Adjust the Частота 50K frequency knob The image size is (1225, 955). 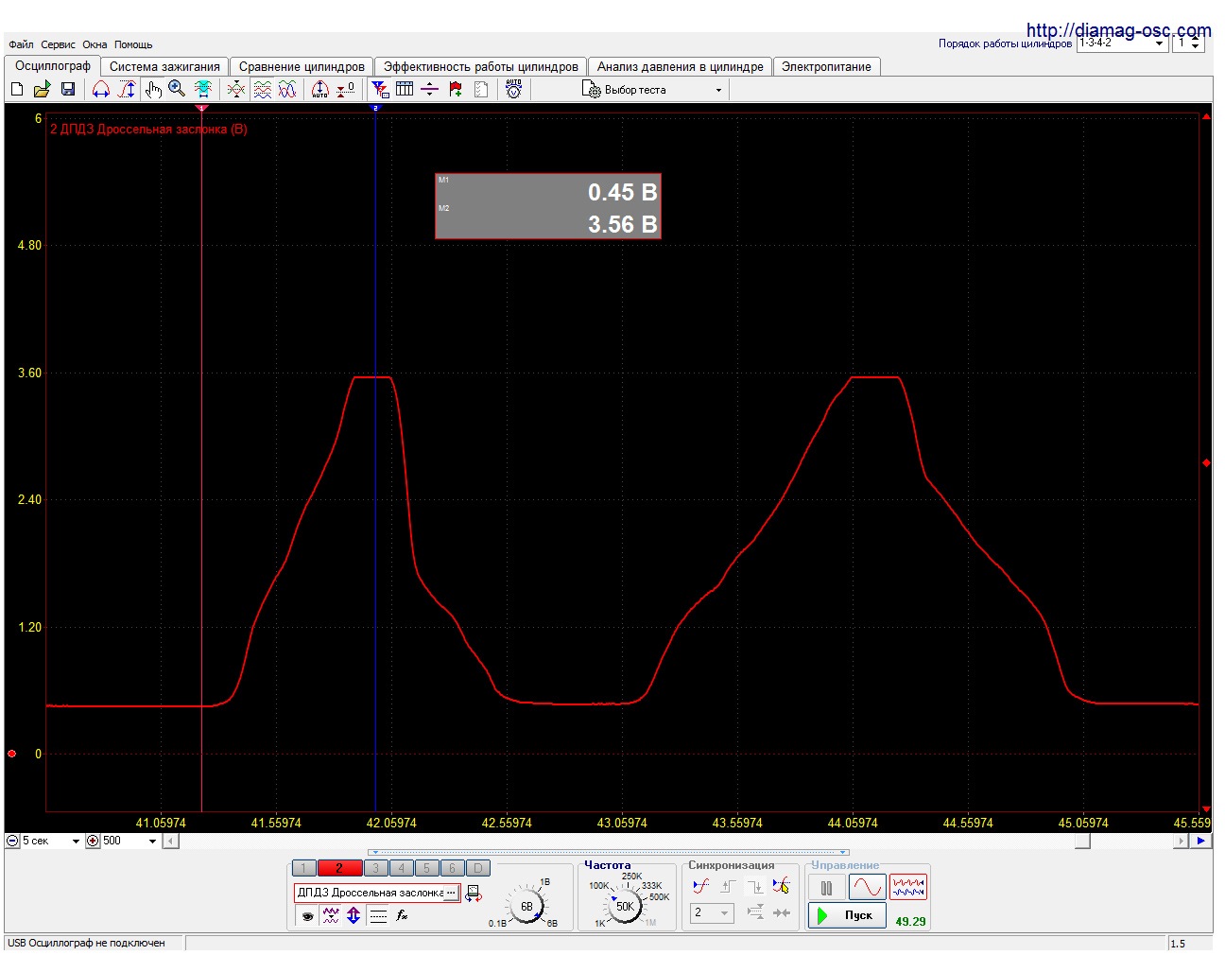coord(625,906)
